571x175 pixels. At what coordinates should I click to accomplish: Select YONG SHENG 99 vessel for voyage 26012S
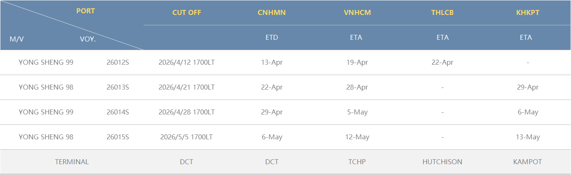(46, 63)
